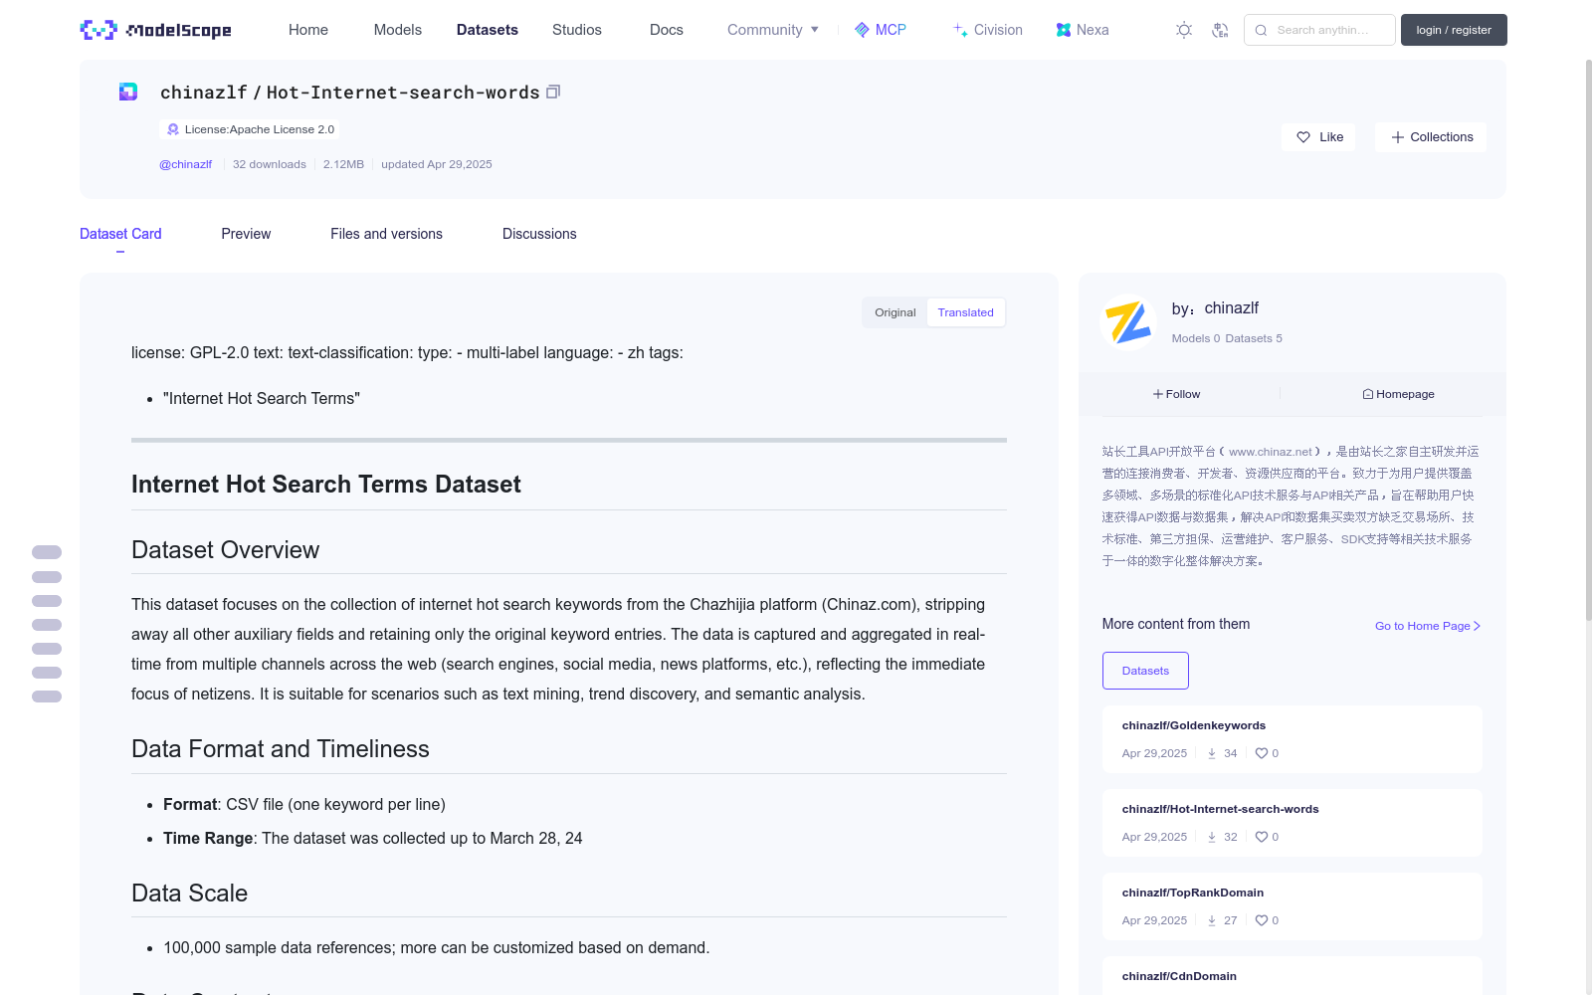Open the Home nav item

[x=308, y=30]
